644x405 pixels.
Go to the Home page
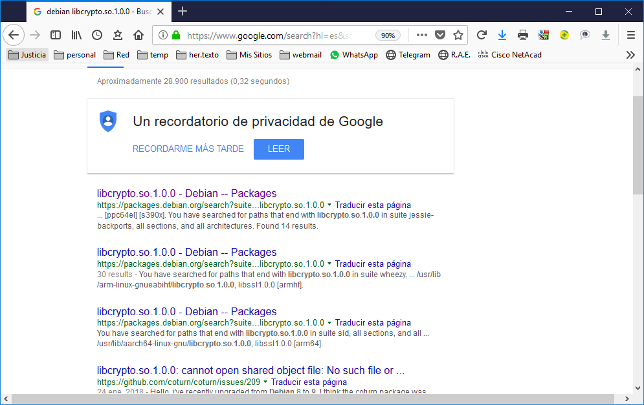[139, 36]
